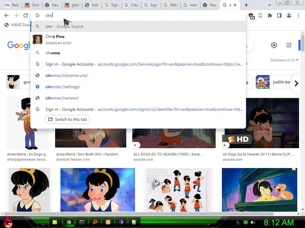This screenshot has width=305, height=228.
Task: Switch to the 'Best' tab
Action: click(12, 5)
